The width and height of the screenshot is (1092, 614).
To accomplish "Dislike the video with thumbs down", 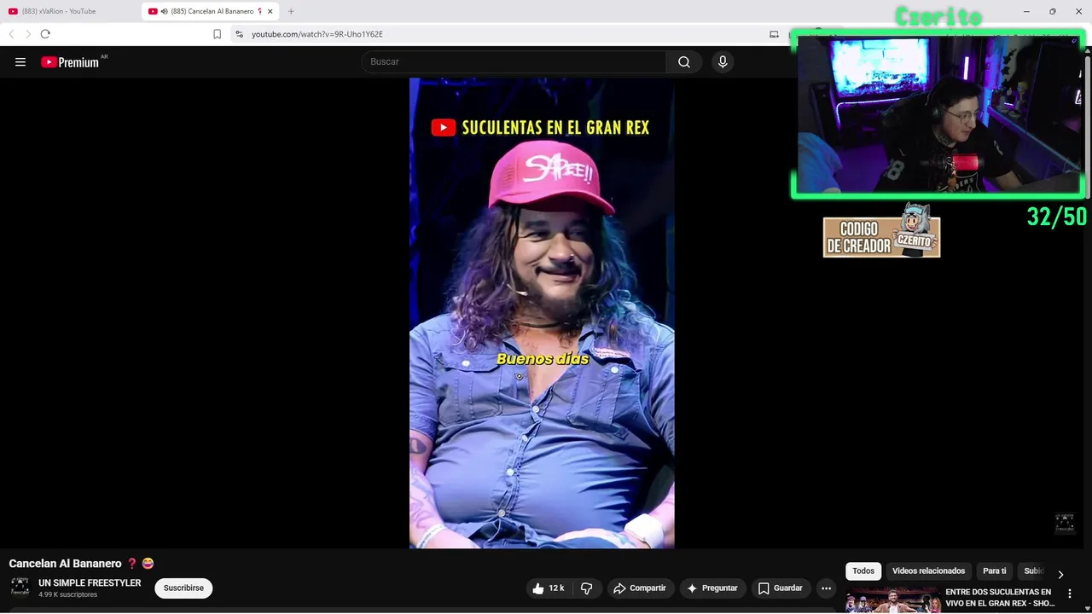I will 586,588.
